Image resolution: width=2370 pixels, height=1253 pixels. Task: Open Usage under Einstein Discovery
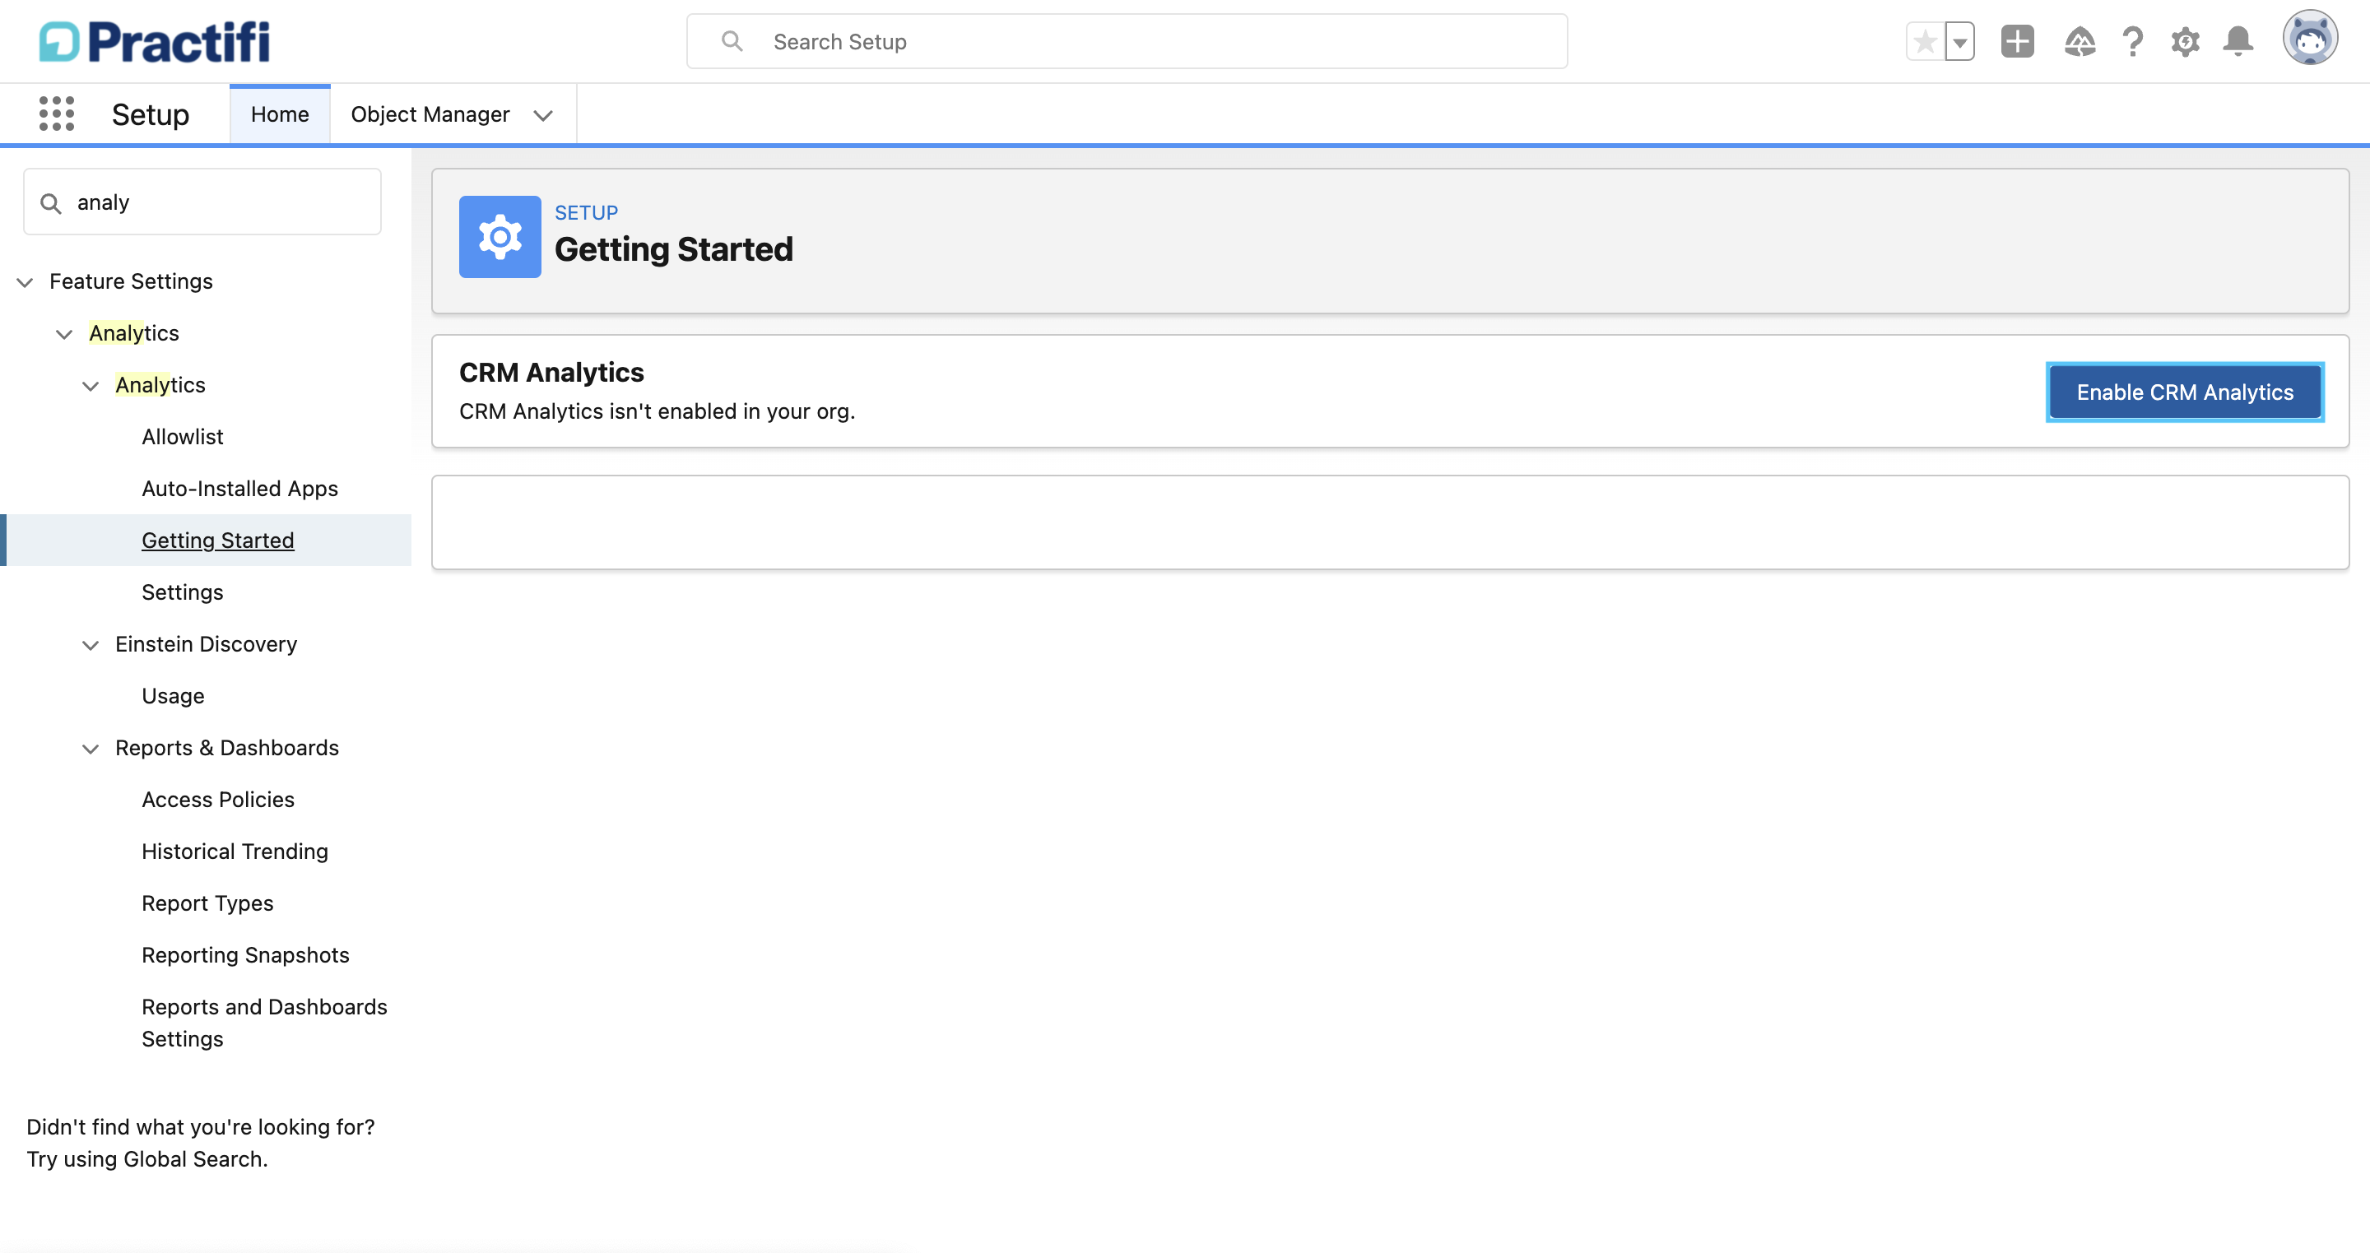(x=173, y=695)
